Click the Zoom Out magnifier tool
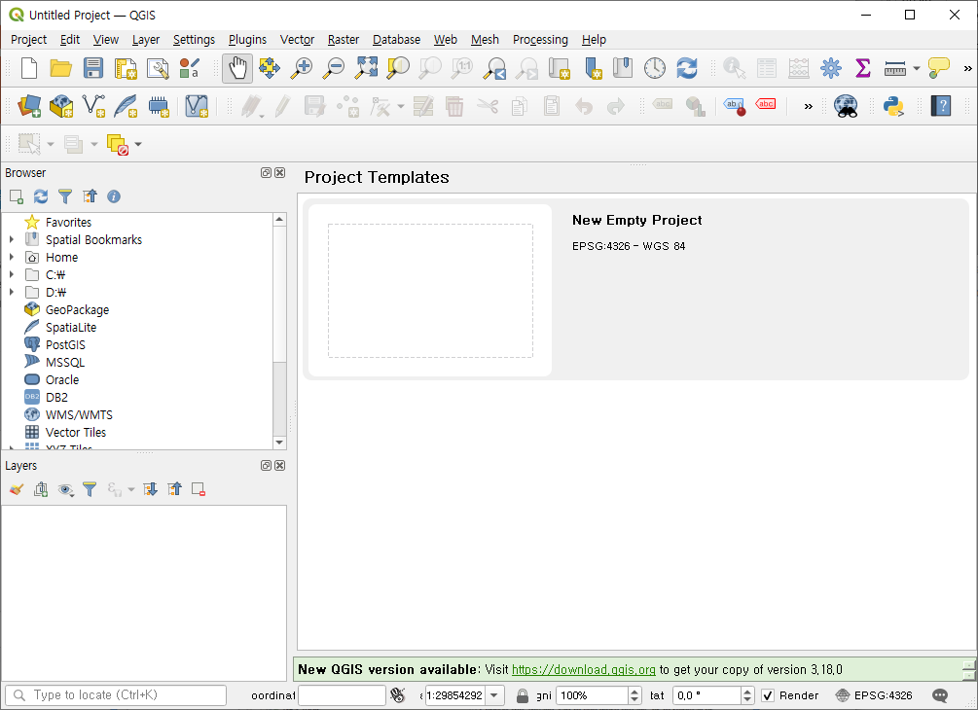The height and width of the screenshot is (710, 978). [x=334, y=68]
